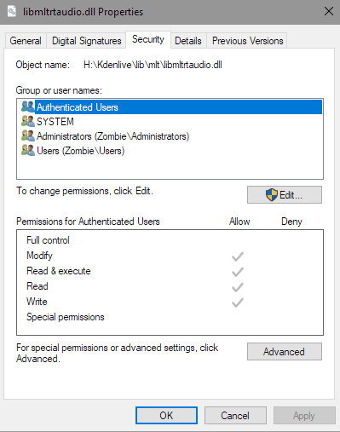Click the Modify allow checkmark

tap(238, 256)
